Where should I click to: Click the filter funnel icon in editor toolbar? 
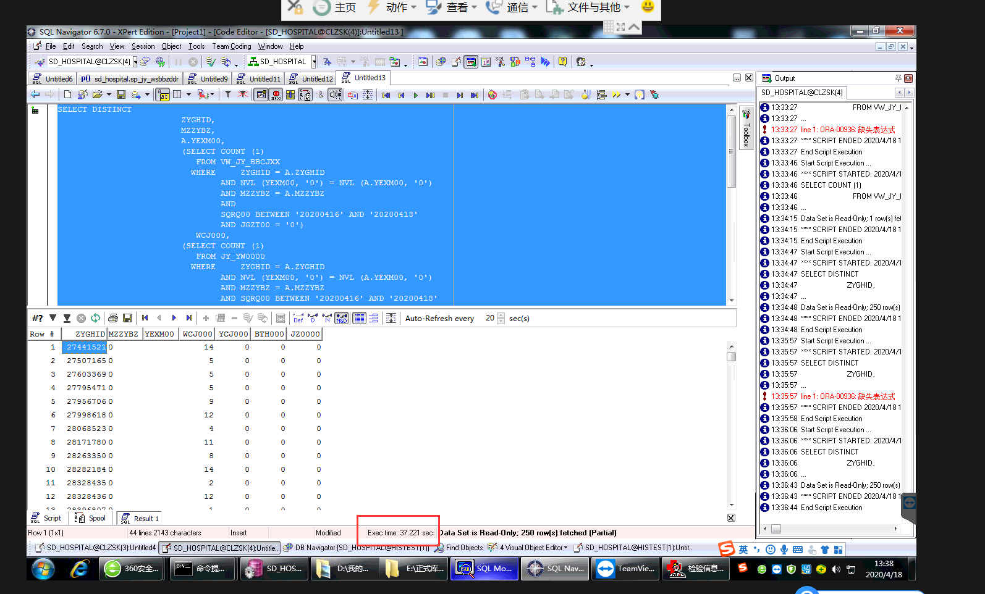228,94
